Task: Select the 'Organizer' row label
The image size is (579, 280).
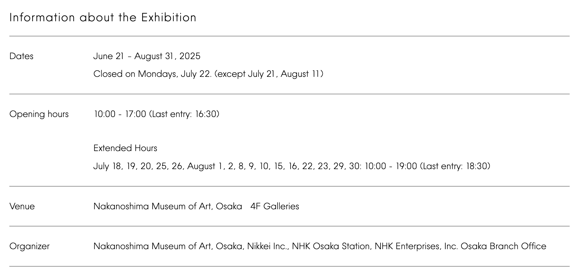Action: [x=29, y=246]
